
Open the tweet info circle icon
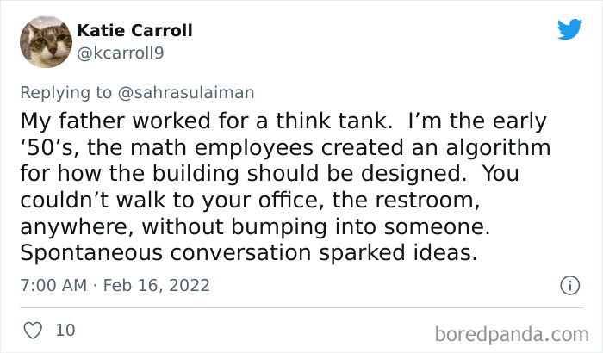tap(569, 284)
